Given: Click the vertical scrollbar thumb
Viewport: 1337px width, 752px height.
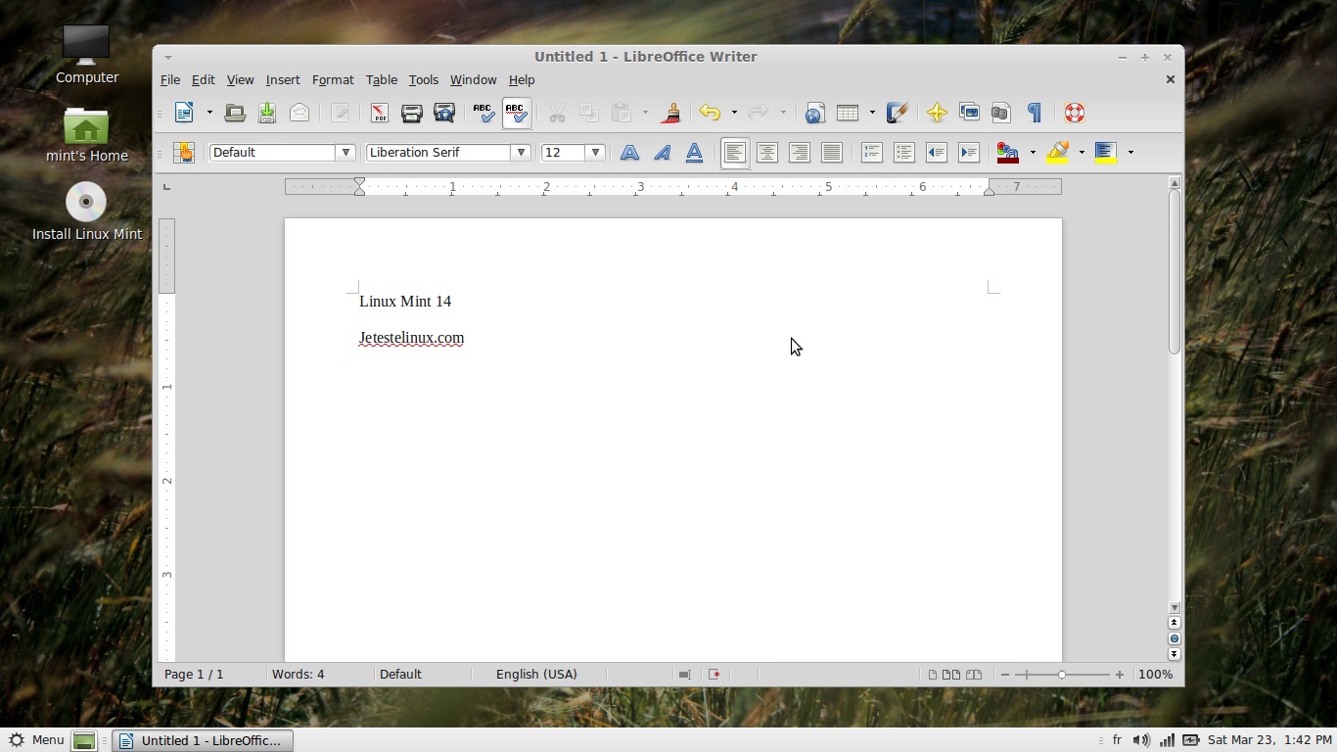Looking at the screenshot, I should (1174, 271).
